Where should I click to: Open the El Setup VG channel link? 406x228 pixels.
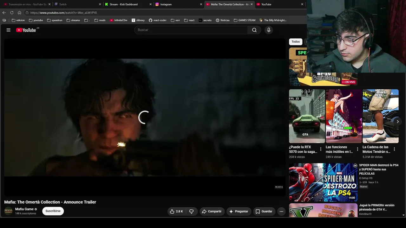(366, 178)
